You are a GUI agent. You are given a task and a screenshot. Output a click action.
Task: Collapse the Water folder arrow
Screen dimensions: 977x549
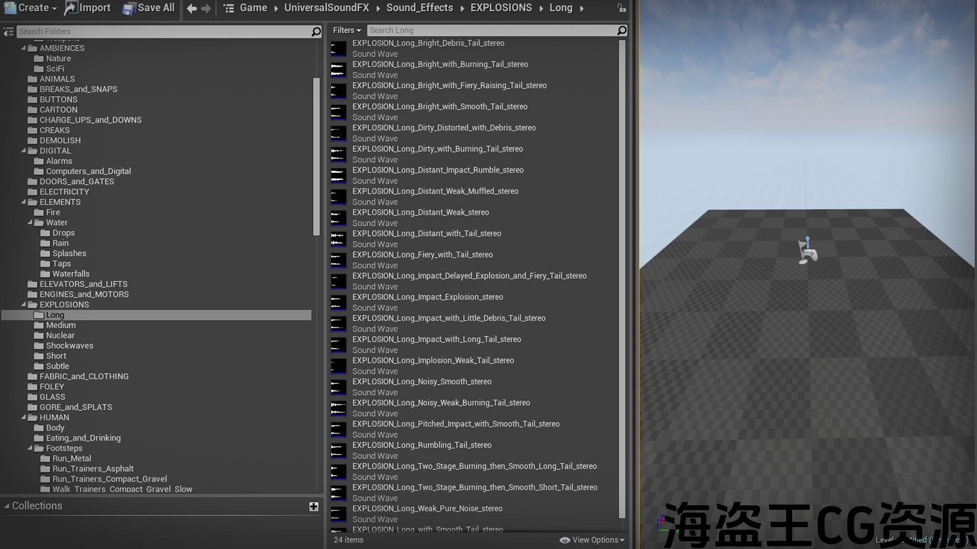(x=30, y=222)
